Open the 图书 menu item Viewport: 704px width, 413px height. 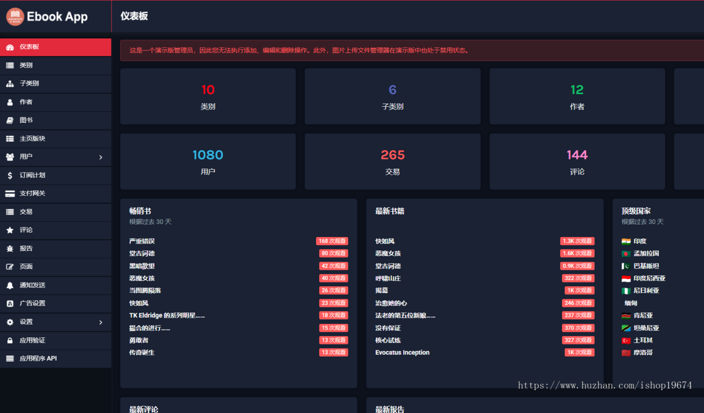pos(56,120)
